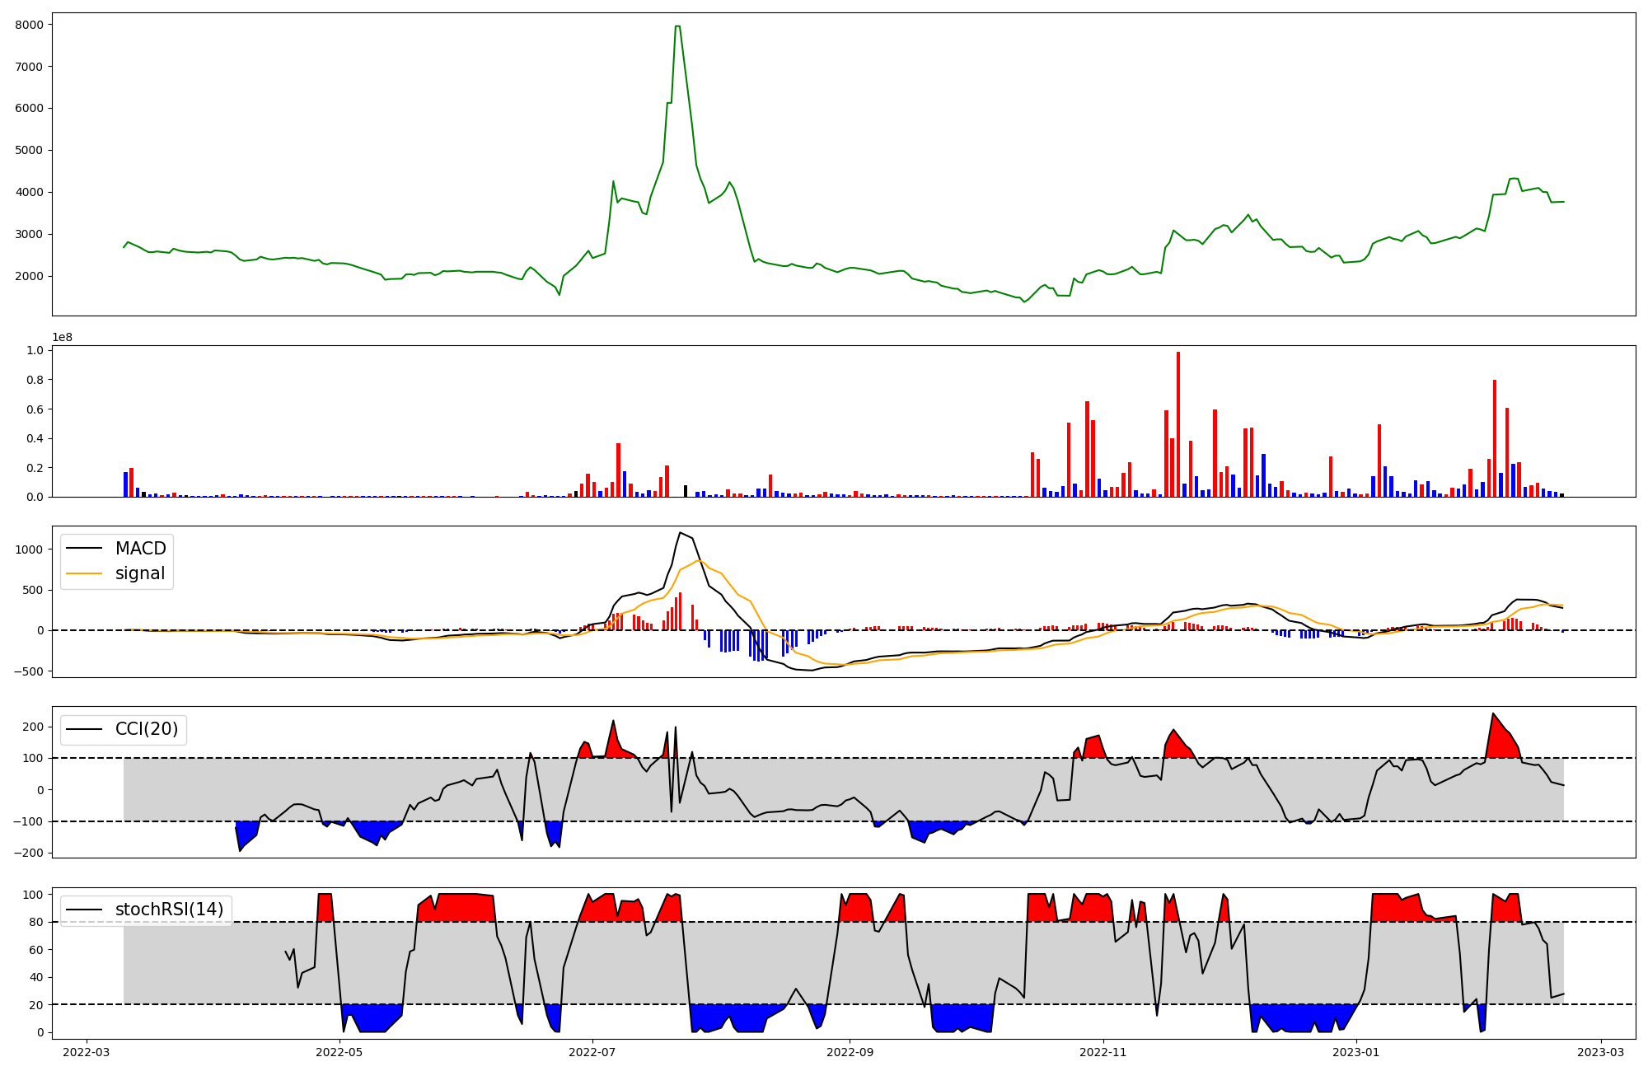
Task: Click the 2022-03 x-axis date label
Action: point(86,1052)
